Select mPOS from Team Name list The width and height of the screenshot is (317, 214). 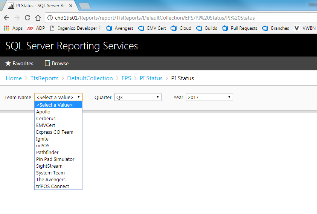pos(58,146)
